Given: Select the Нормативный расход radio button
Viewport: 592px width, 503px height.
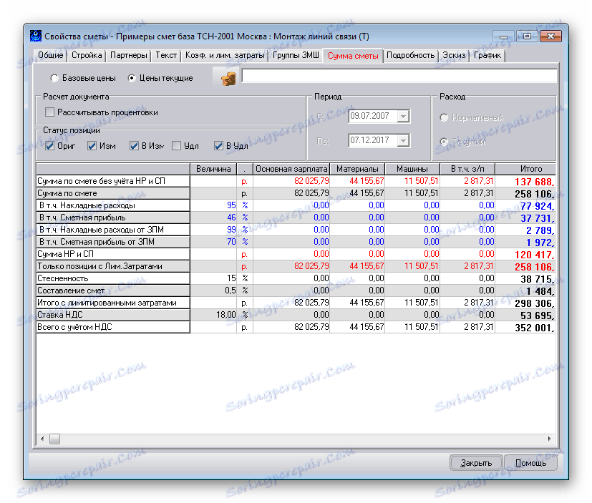Looking at the screenshot, I should [x=444, y=118].
